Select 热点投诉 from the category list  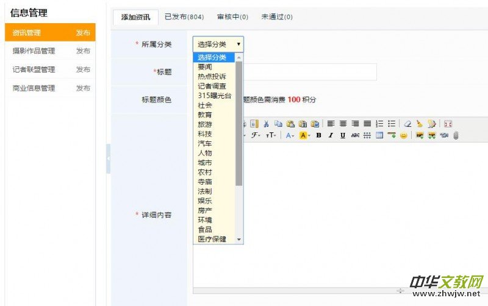tap(212, 76)
